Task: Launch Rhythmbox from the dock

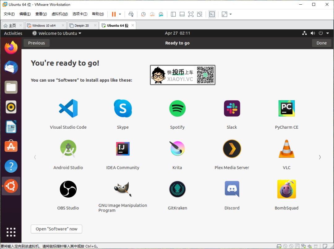Action: point(11,107)
